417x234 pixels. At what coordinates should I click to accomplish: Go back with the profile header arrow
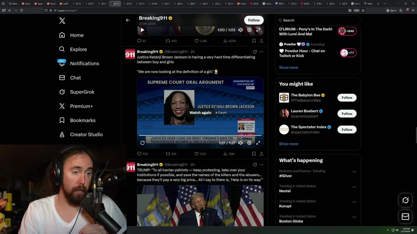[128, 20]
